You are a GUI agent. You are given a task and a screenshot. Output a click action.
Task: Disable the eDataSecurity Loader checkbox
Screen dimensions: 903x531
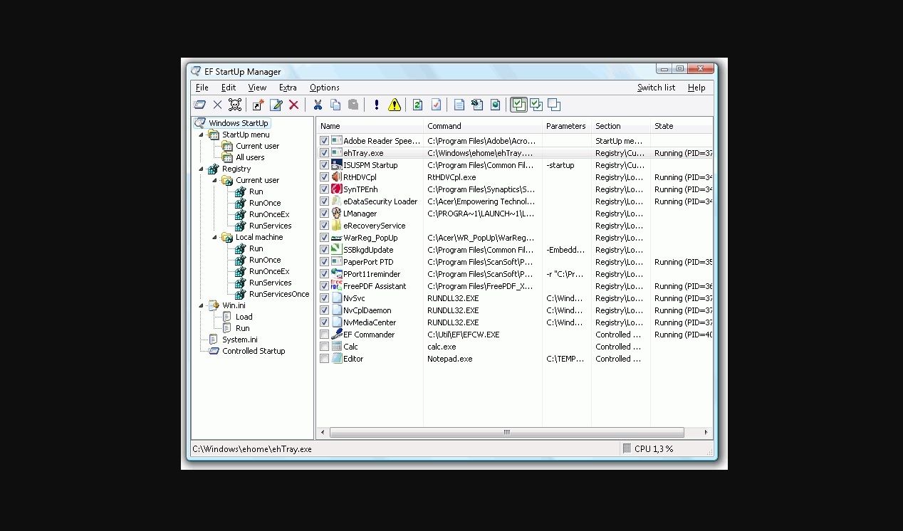click(x=325, y=201)
